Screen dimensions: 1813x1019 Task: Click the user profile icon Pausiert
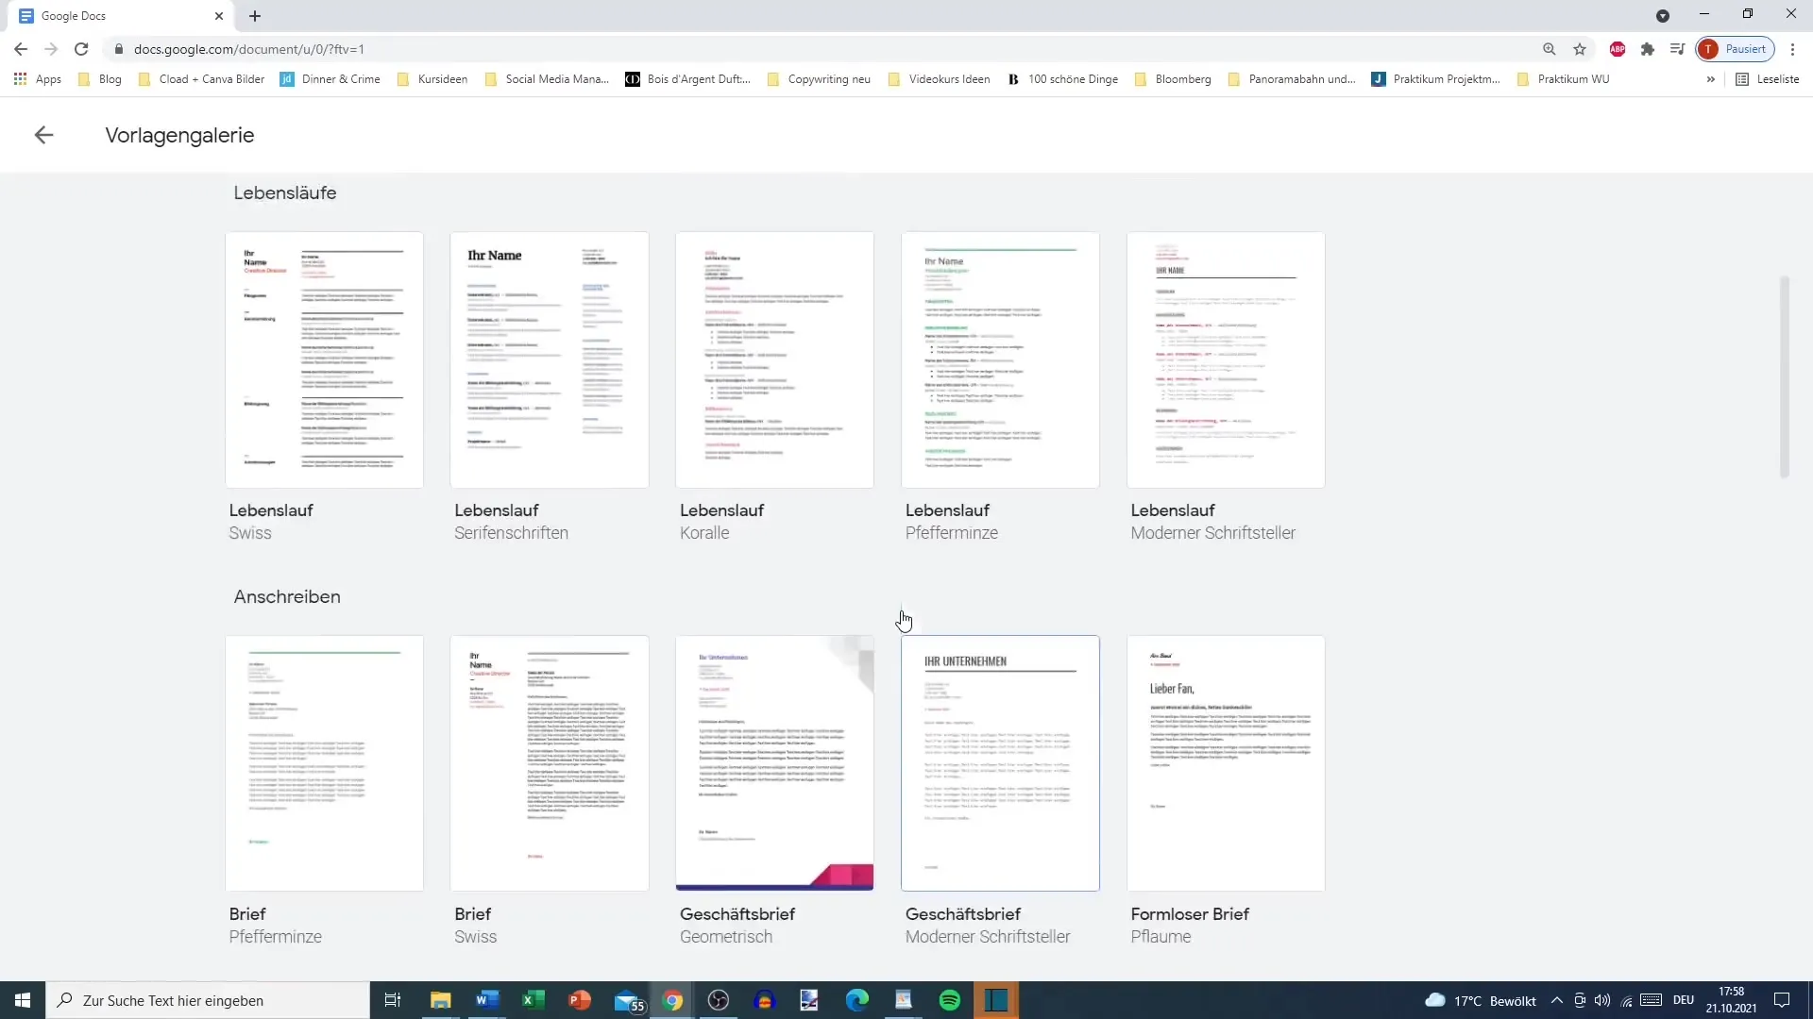(x=1737, y=48)
